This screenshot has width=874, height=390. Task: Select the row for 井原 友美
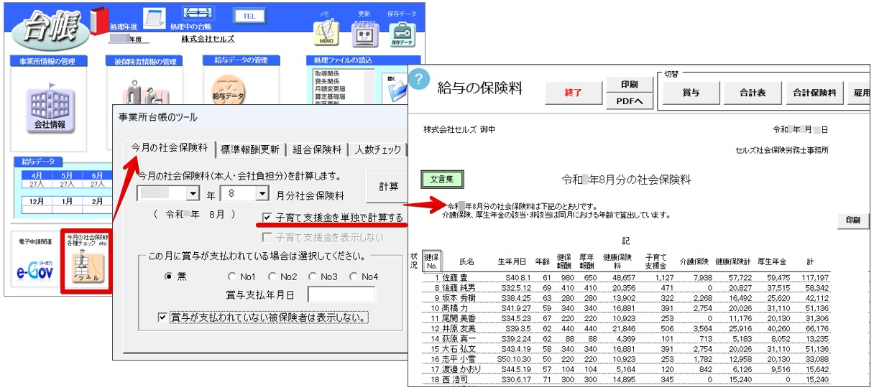pyautogui.click(x=625, y=328)
